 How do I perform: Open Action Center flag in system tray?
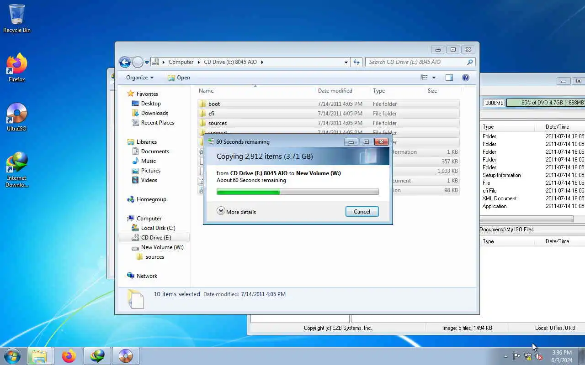pyautogui.click(x=516, y=356)
